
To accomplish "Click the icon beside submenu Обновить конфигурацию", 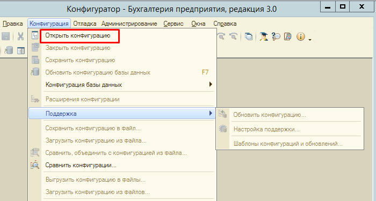I will 222,114.
